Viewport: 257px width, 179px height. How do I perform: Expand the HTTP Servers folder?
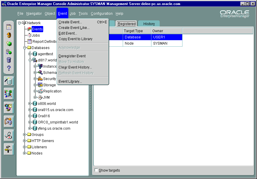tap(25, 141)
